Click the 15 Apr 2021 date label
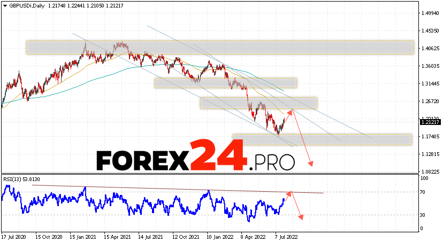Screen dimensions: 443x243 coord(118,237)
